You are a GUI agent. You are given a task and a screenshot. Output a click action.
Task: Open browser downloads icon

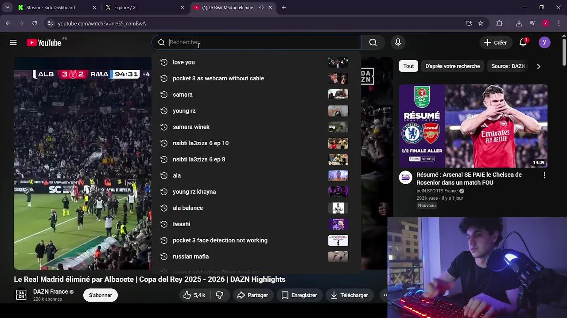pos(519,23)
